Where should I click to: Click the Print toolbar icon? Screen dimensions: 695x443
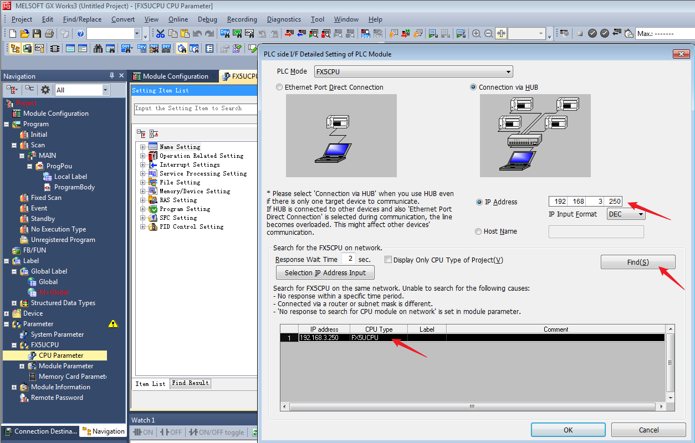pos(49,34)
